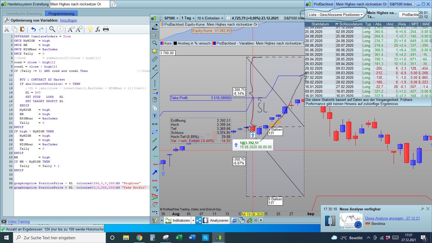Open the fx function insert tool
The image size is (432, 243).
click(98, 29)
